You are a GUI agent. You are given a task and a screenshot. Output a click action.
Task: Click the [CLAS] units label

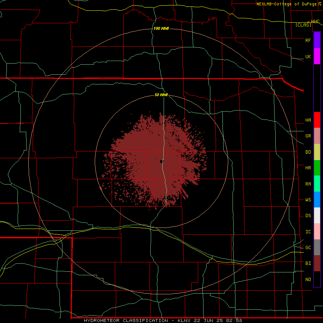303,25
